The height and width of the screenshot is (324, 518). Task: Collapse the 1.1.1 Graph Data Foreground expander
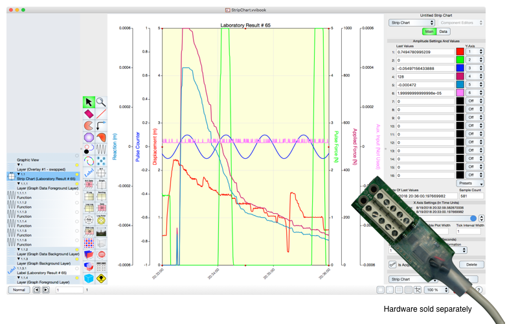[x=19, y=183]
